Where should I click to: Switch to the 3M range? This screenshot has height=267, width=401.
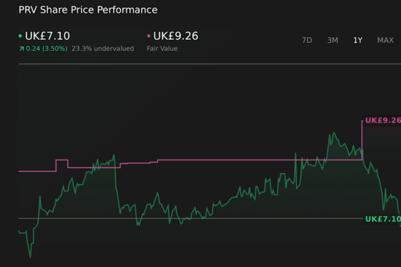[332, 40]
